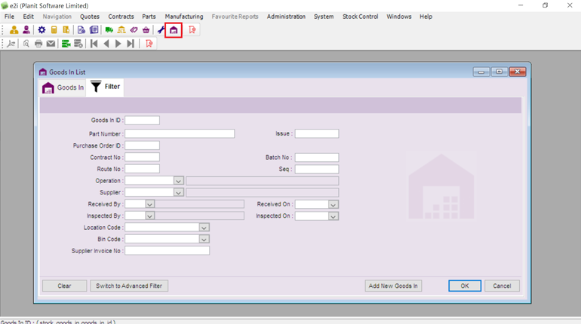The width and height of the screenshot is (581, 324).
Task: Expand the Location Code dropdown
Action: [x=204, y=228]
